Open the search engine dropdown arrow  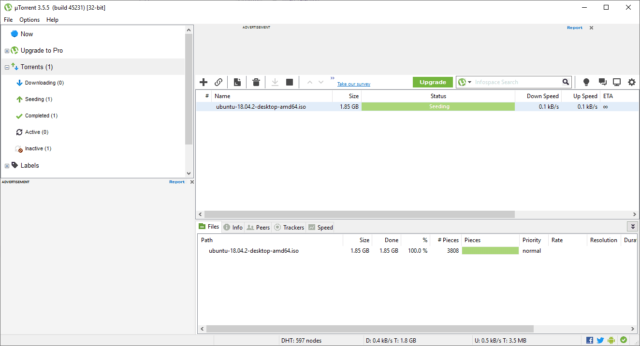469,82
